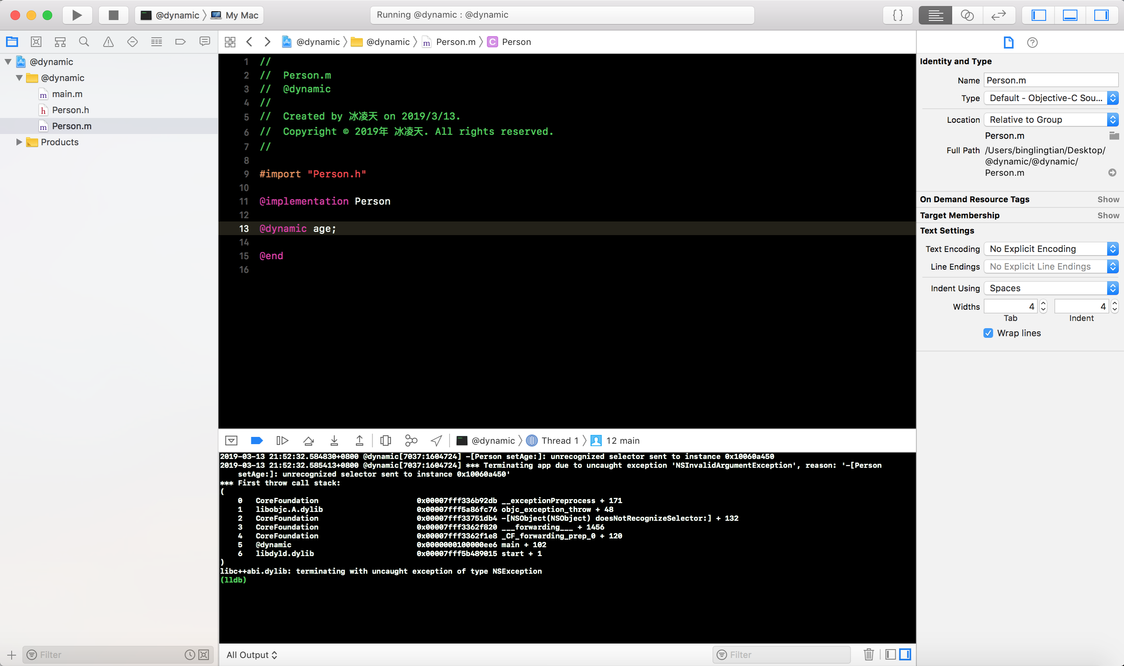Screen dimensions: 1124x666
Task: Show On Demand Resource Tags section
Action: tap(1108, 199)
